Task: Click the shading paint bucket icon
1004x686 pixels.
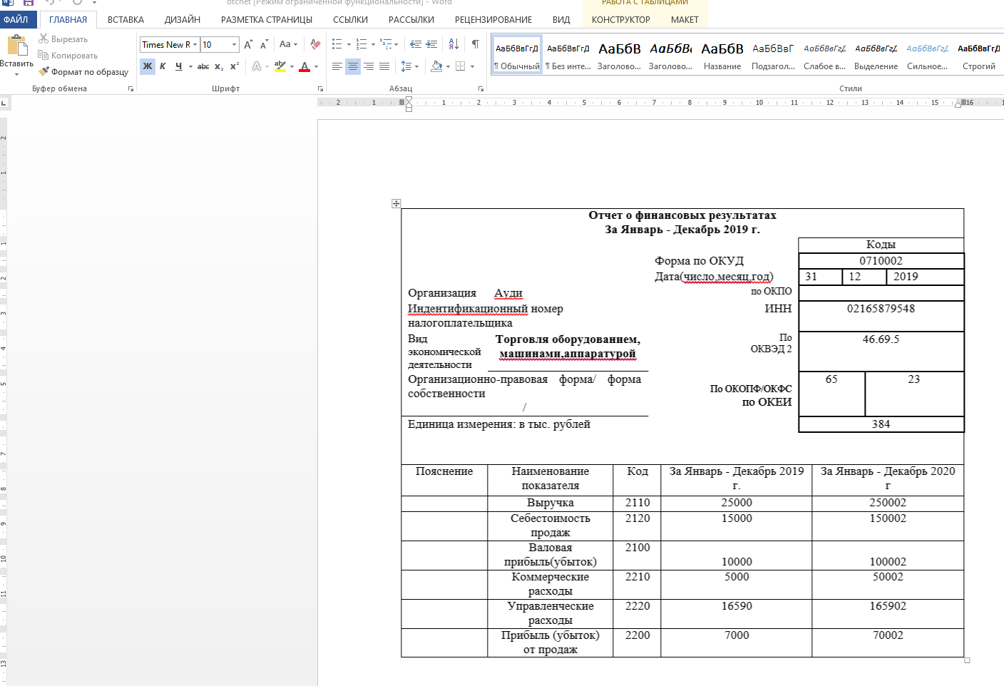Action: (x=436, y=66)
